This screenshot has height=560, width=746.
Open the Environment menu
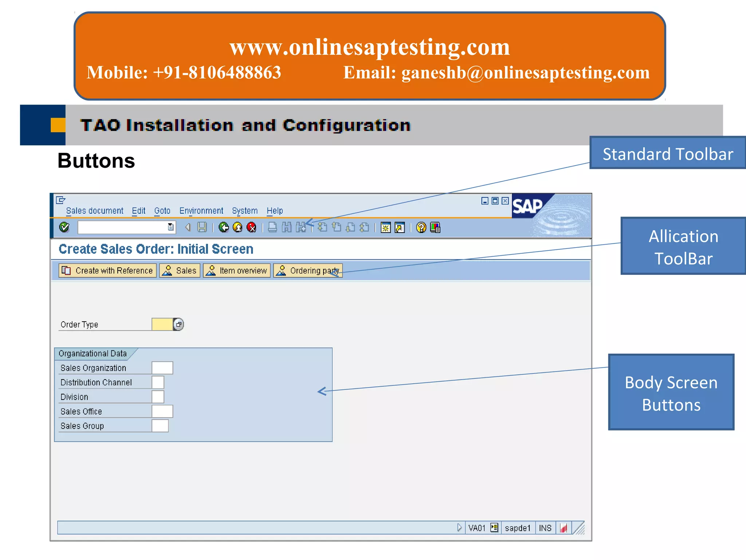click(201, 211)
